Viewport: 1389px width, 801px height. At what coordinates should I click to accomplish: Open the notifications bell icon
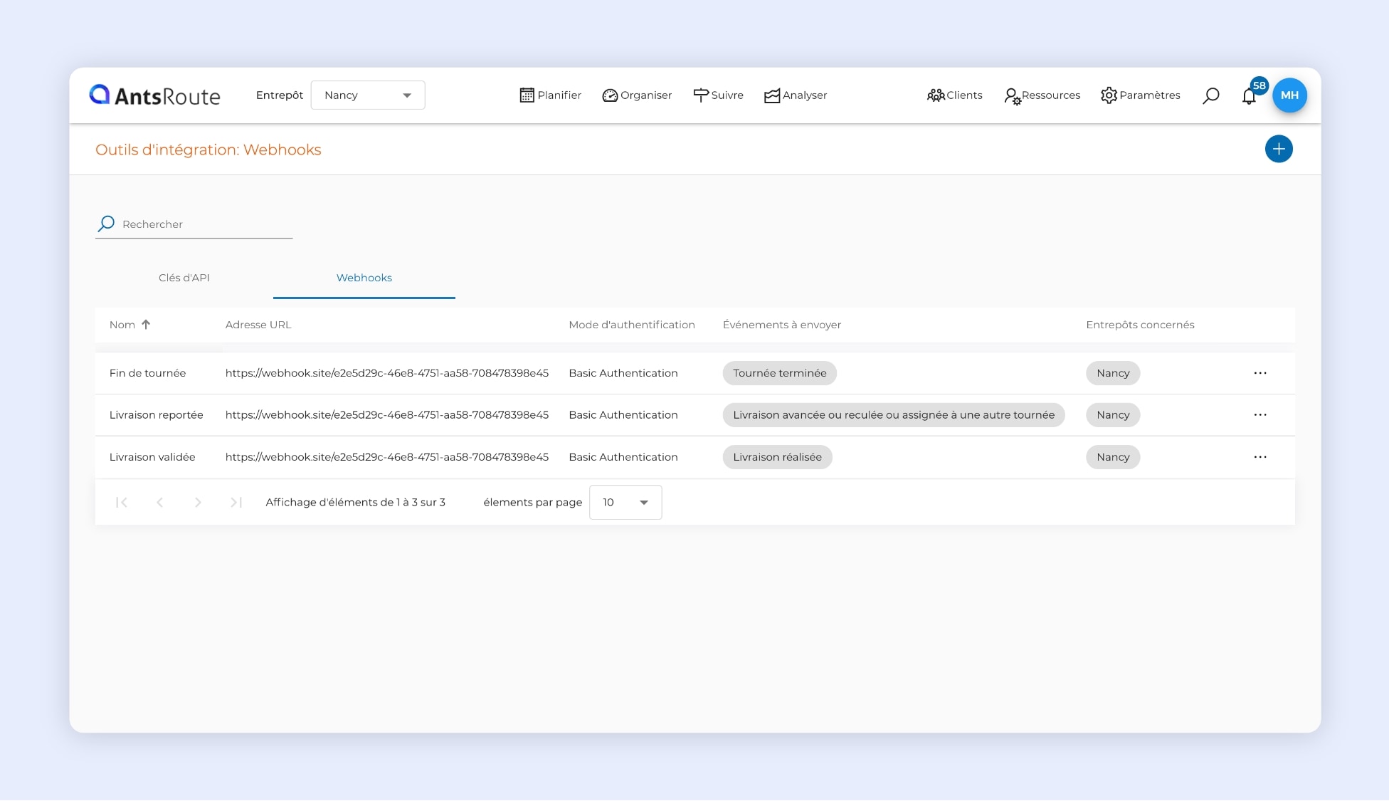(1249, 96)
